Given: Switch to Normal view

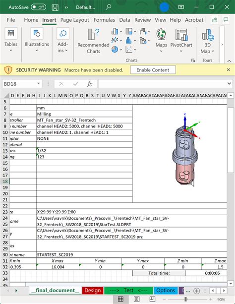Looking at the screenshot, I should tap(120, 299).
